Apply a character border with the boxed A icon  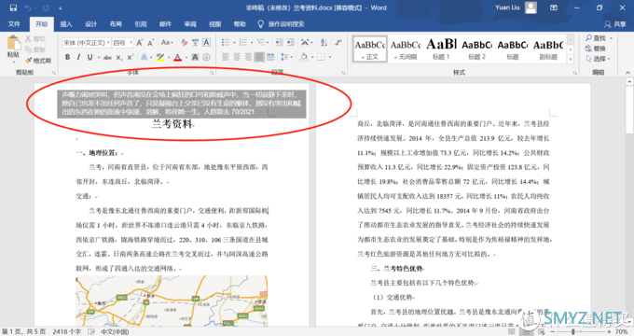tap(206, 43)
